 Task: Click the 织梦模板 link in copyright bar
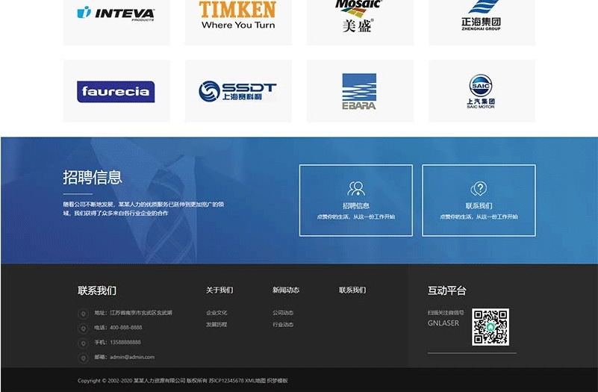click(278, 381)
